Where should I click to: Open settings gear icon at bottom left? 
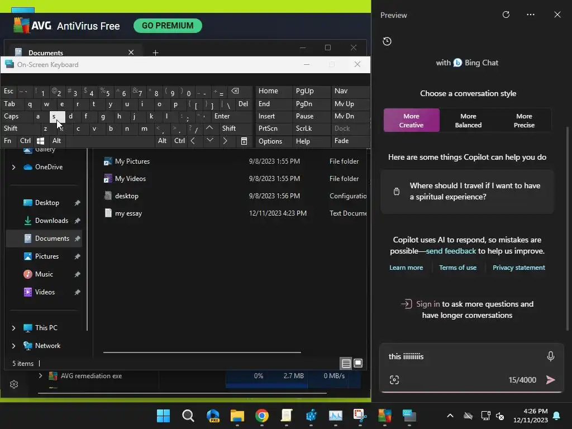14,384
